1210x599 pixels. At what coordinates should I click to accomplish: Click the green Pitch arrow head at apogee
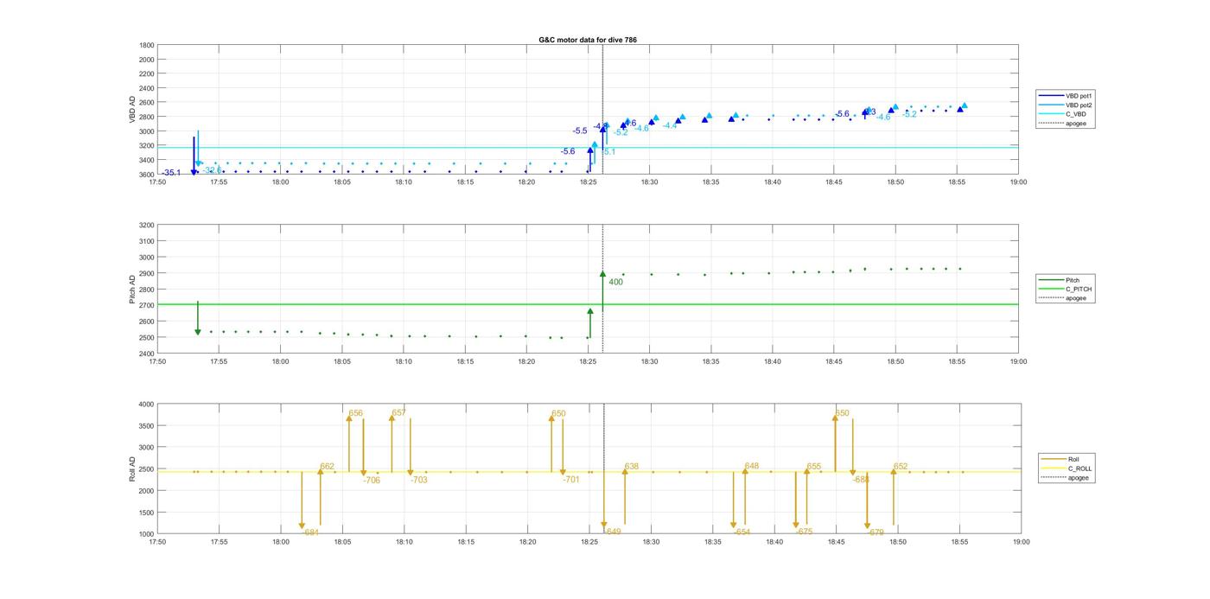pyautogui.click(x=602, y=274)
